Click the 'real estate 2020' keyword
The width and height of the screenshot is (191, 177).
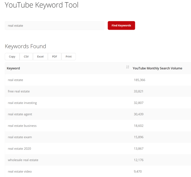[x=20, y=149]
